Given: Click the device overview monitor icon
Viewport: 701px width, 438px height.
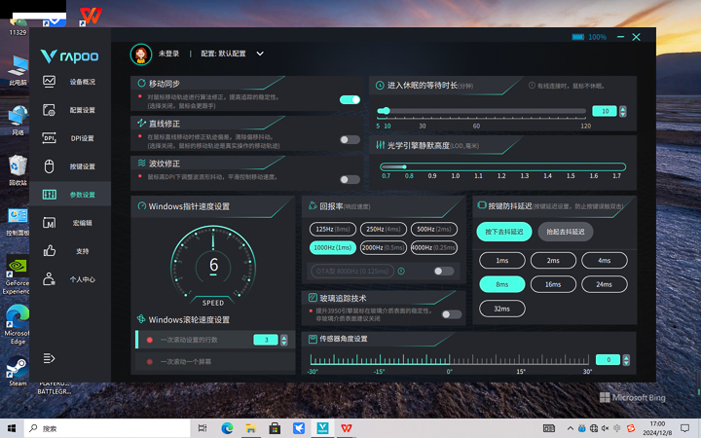Looking at the screenshot, I should [x=50, y=82].
